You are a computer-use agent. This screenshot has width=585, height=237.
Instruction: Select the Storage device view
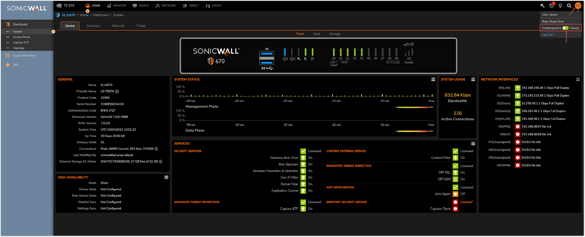[335, 34]
